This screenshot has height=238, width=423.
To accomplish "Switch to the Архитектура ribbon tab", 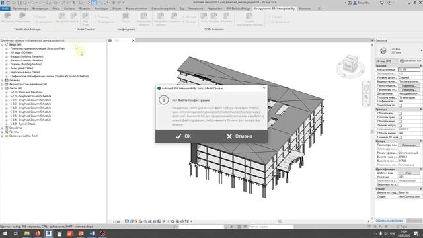I will click(x=20, y=9).
